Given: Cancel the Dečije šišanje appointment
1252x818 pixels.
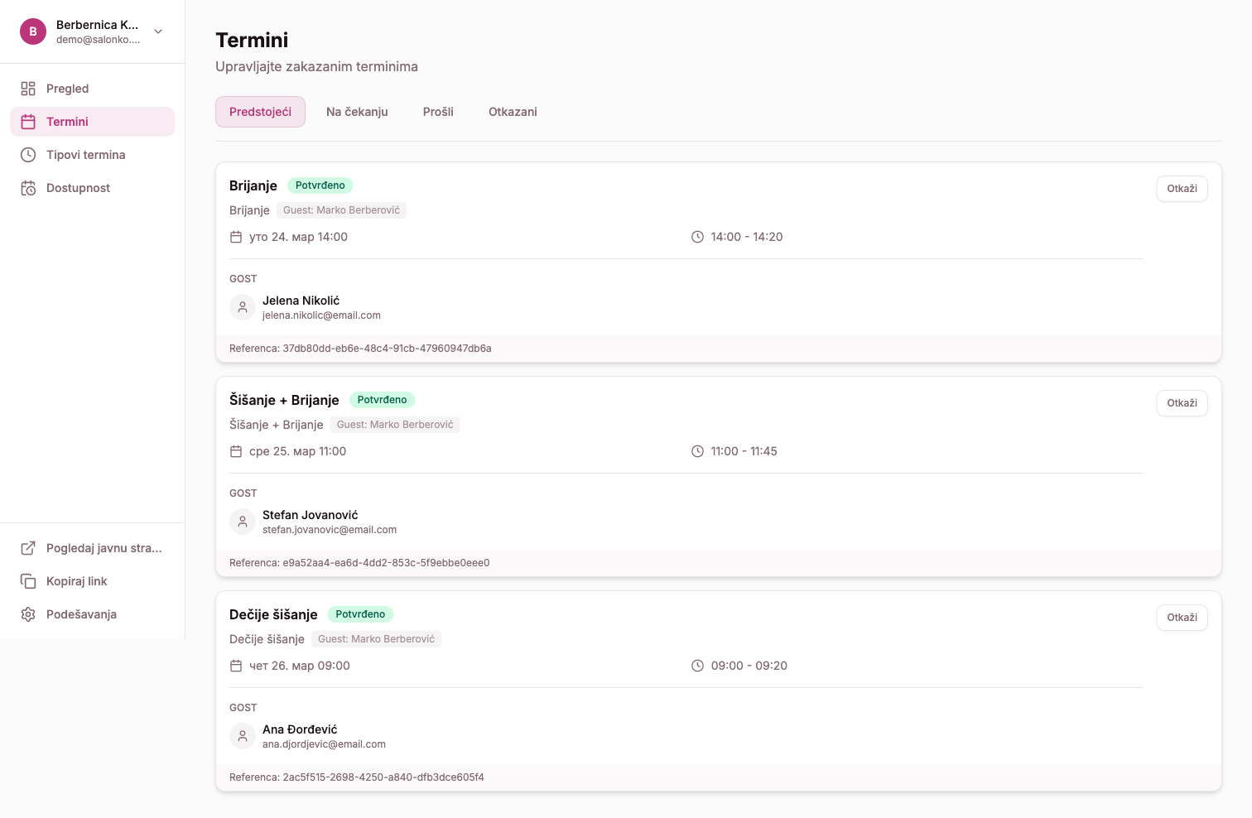Looking at the screenshot, I should 1182,618.
